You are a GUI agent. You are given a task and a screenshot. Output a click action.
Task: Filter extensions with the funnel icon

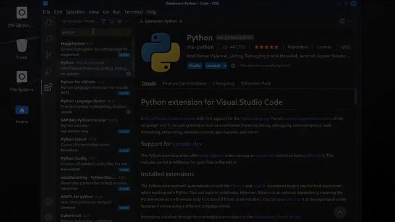[104, 22]
